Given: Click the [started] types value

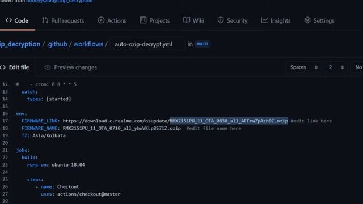Looking at the screenshot, I should [58, 99].
